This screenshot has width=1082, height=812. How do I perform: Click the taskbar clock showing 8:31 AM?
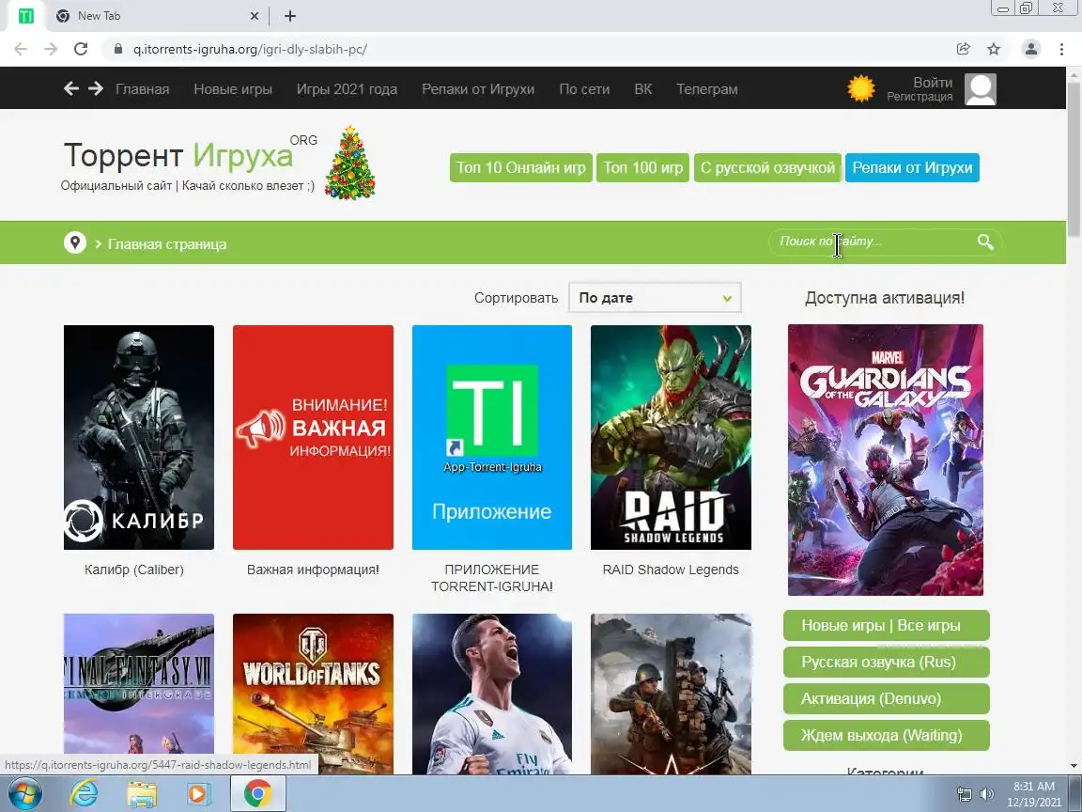(x=1034, y=794)
